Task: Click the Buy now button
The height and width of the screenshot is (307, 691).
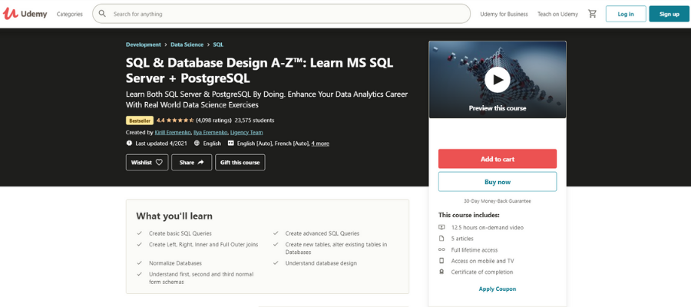Action: (497, 181)
